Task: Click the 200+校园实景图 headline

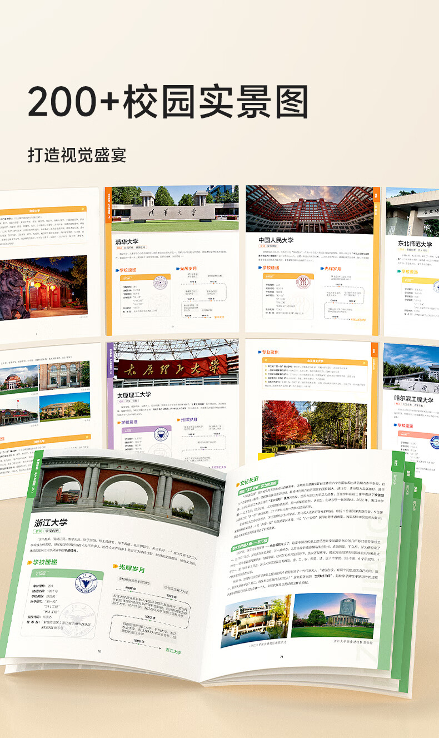Action: [x=168, y=102]
